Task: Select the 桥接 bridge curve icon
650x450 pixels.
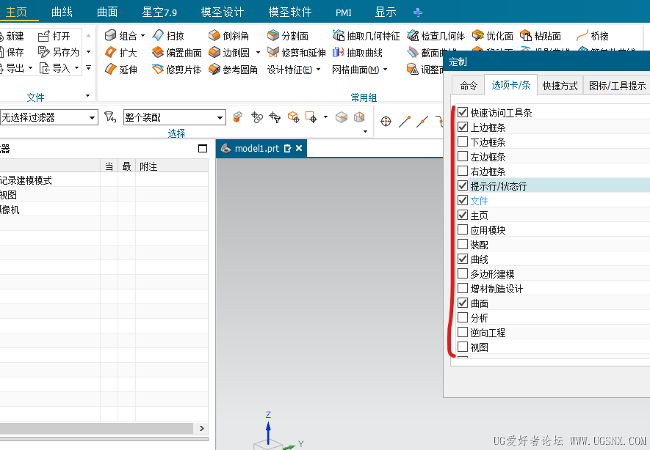Action: pos(582,36)
